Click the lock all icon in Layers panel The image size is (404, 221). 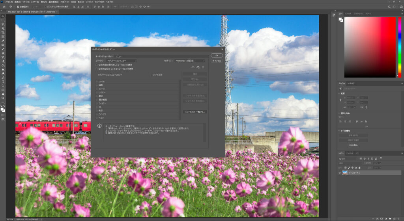click(359, 168)
